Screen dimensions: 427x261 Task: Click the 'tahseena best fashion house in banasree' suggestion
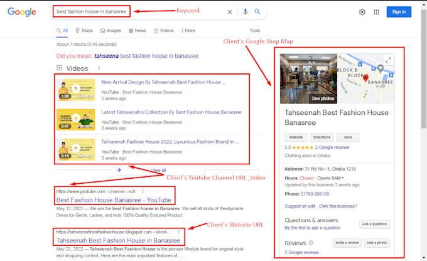[x=146, y=56]
